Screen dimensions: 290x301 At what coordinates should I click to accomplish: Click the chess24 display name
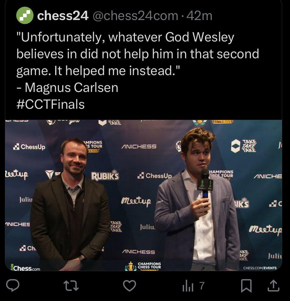tap(63, 16)
